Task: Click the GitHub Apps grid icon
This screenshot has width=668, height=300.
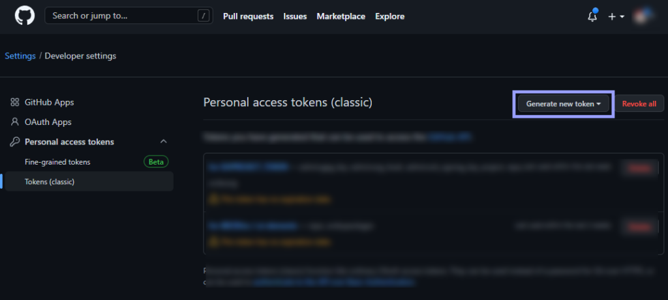Action: [x=15, y=102]
